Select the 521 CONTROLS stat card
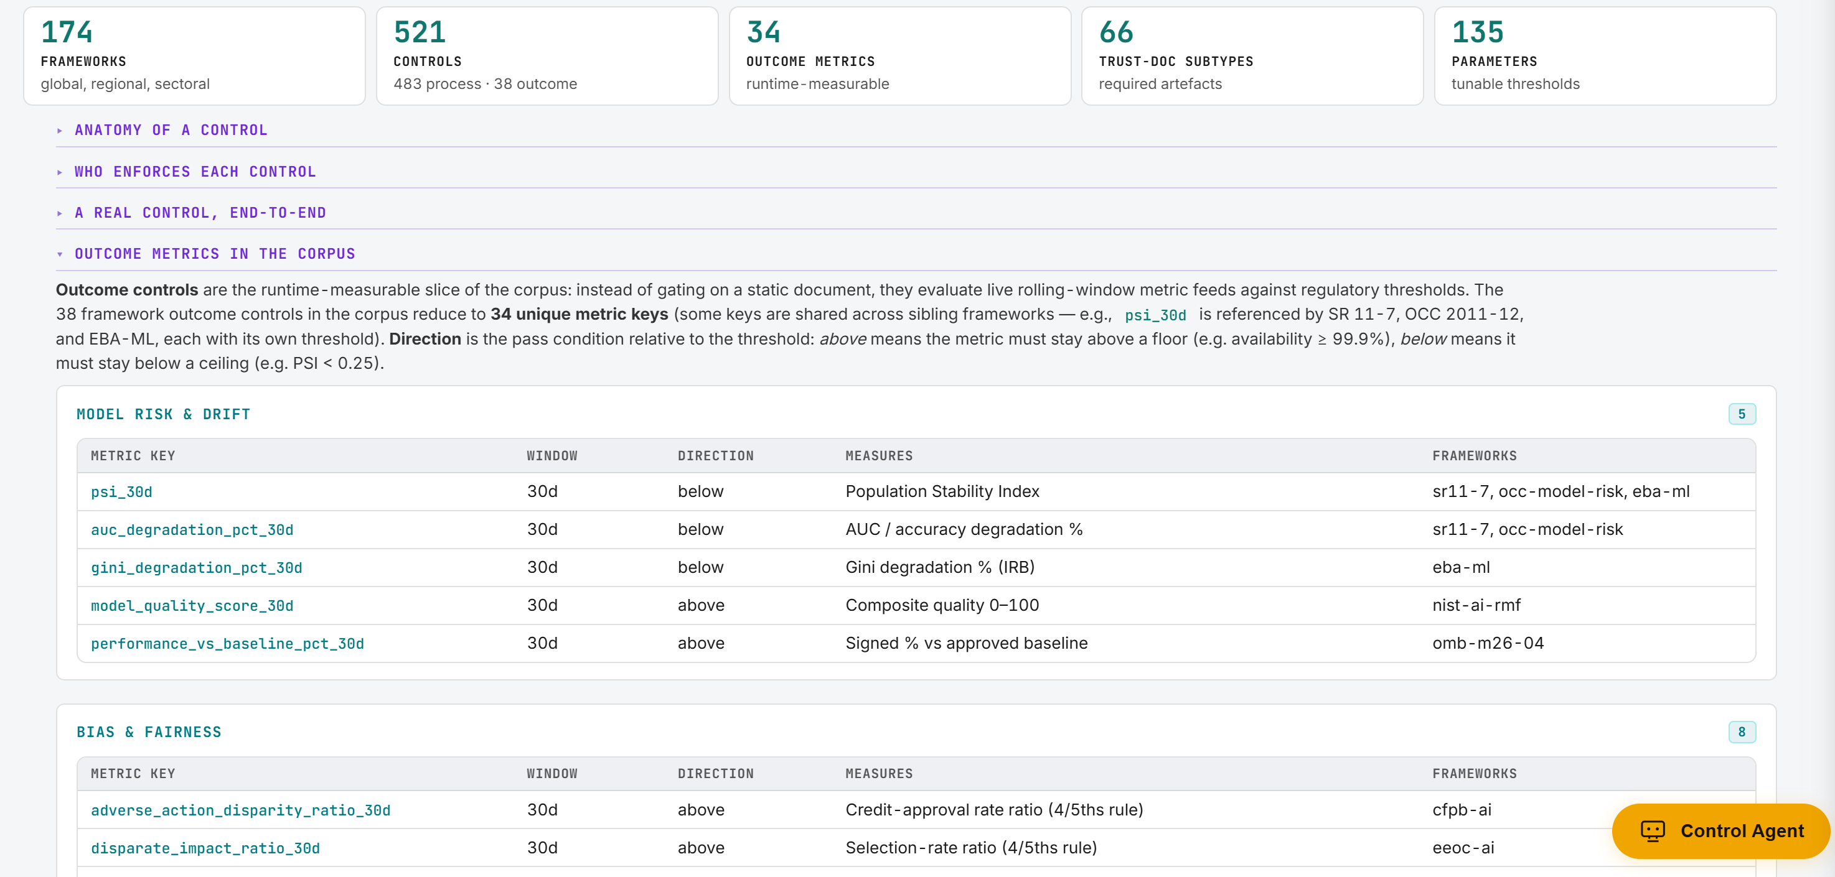 pyautogui.click(x=547, y=55)
